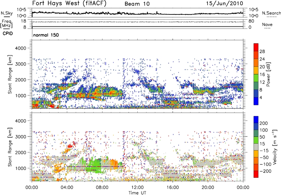This screenshot has width=281, height=195.
Task: Click the '12:00' time axis label
Action: (x=137, y=188)
